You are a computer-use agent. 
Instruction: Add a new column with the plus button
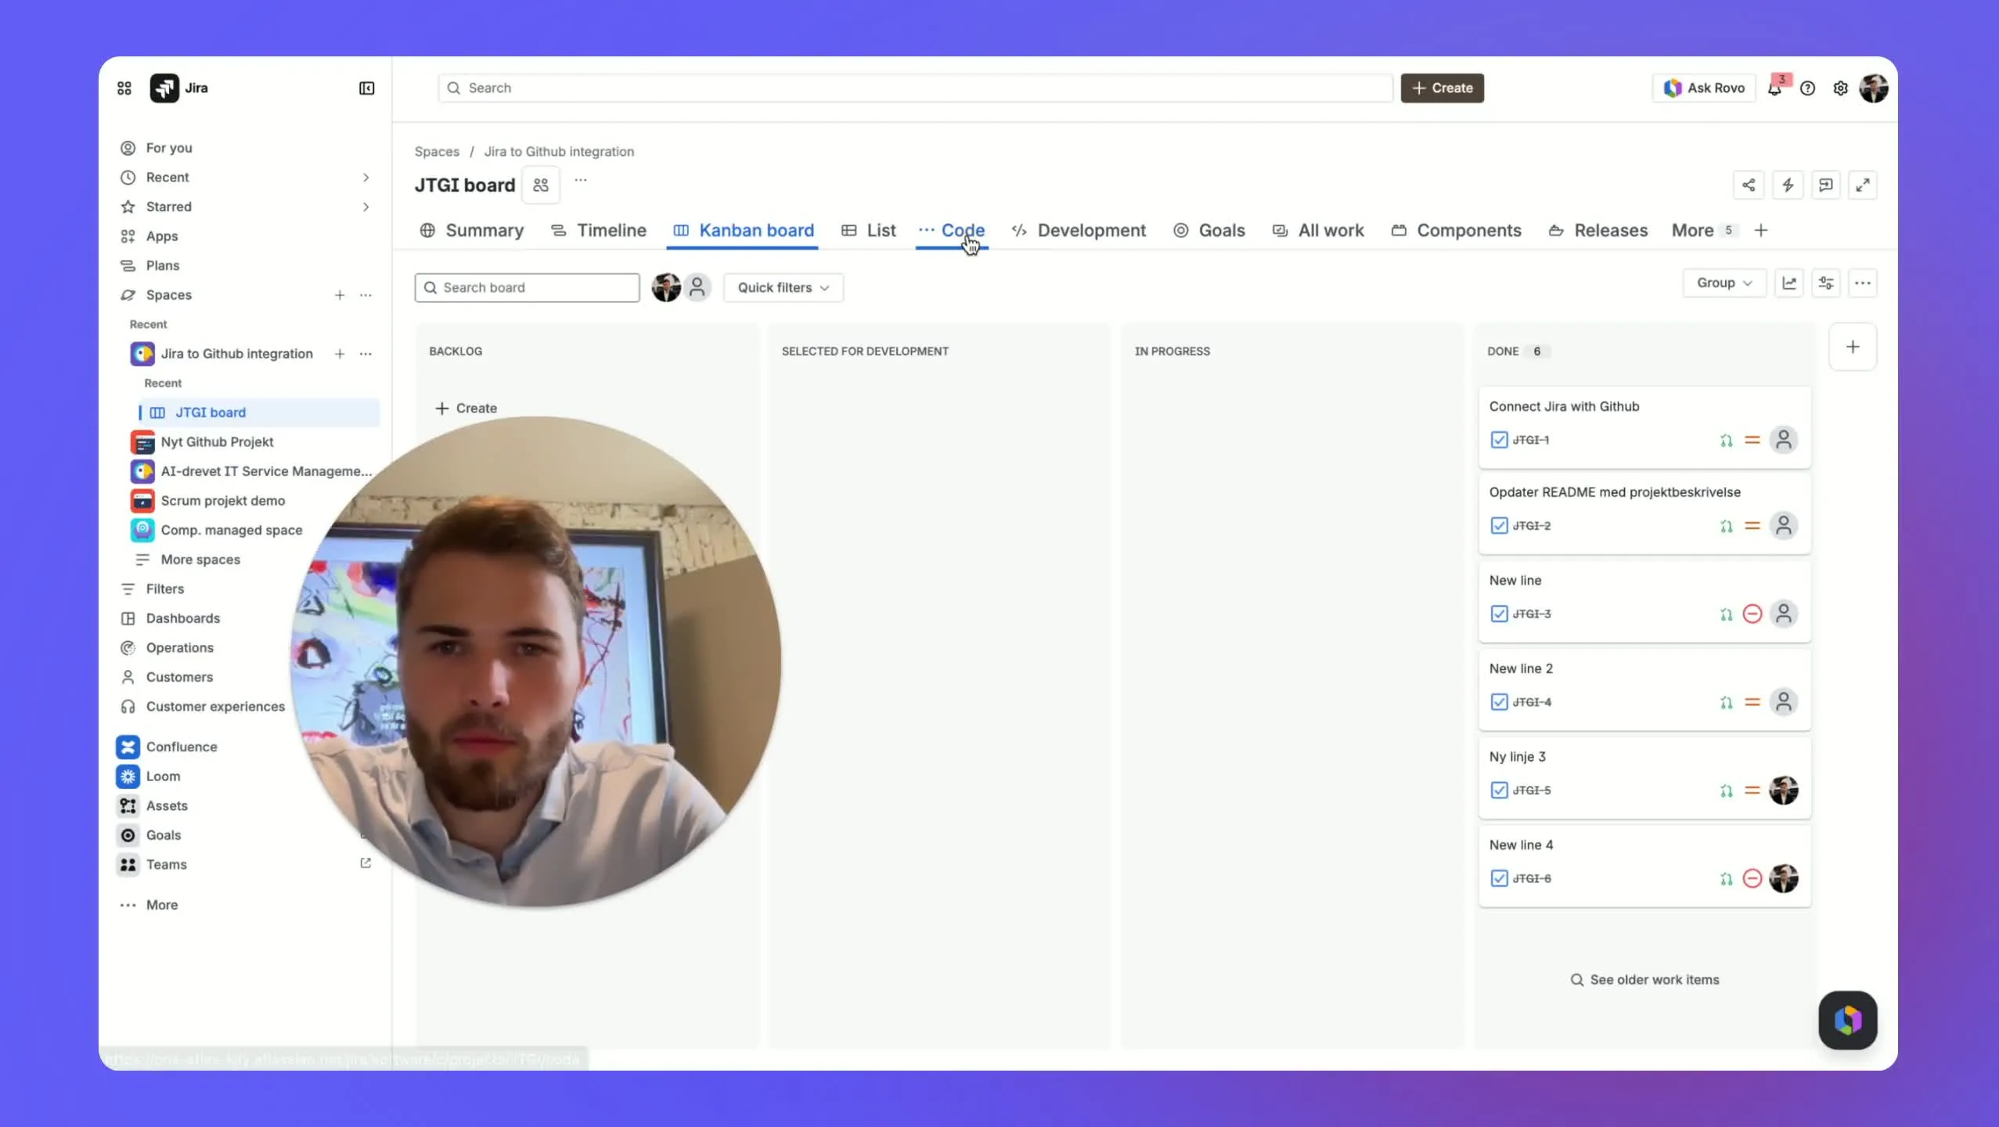[x=1853, y=347]
